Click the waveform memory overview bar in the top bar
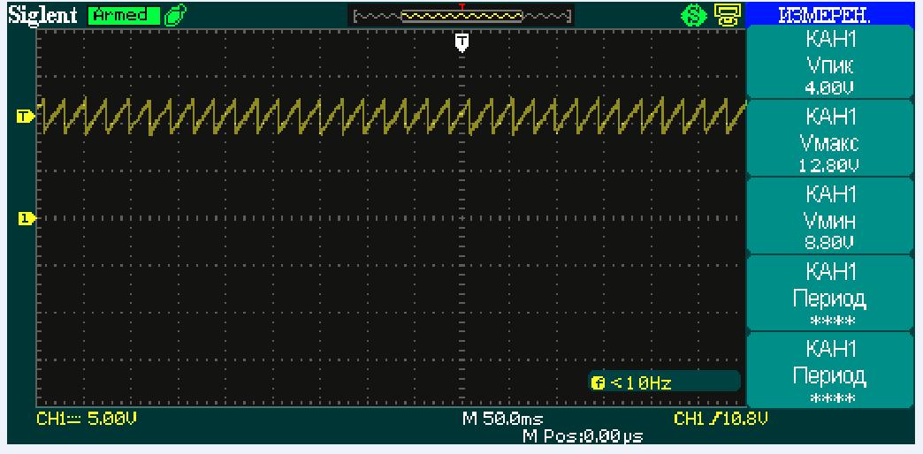Viewport: 923px width, 454px height. pos(461,17)
